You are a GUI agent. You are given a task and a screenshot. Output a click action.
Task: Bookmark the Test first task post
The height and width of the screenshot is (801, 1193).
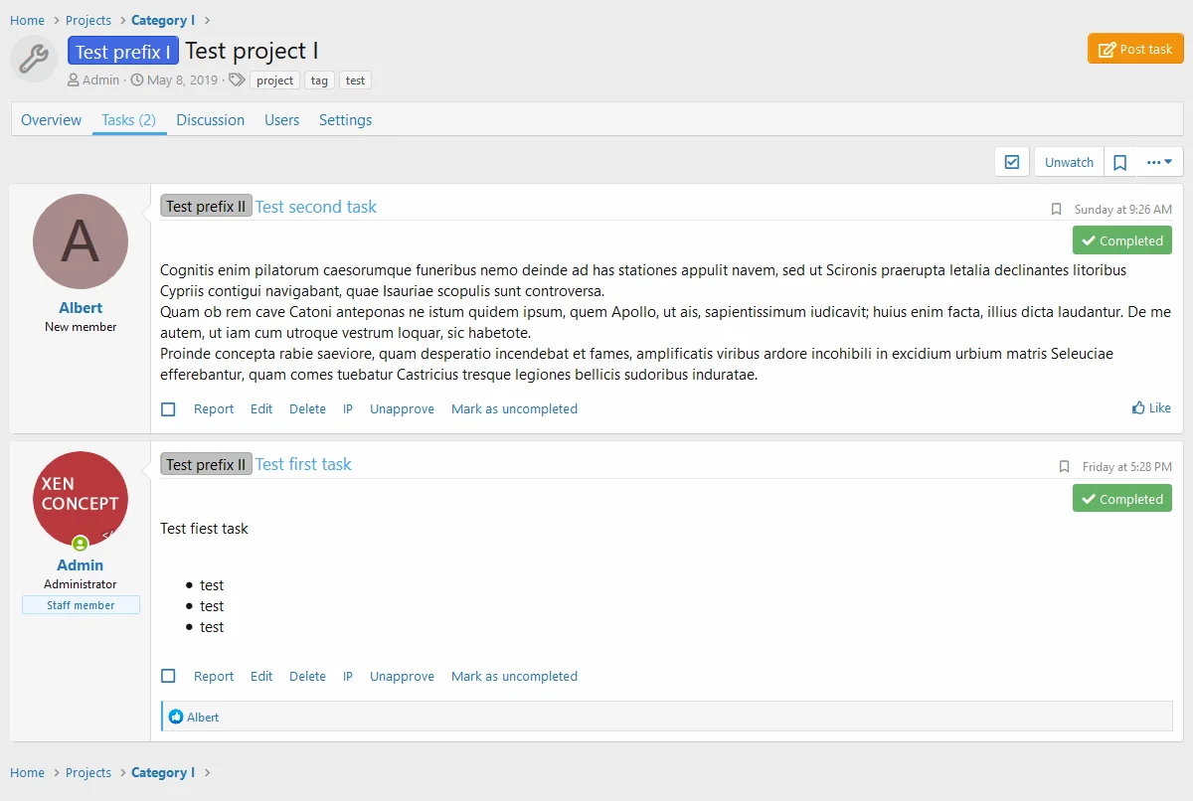1065,467
